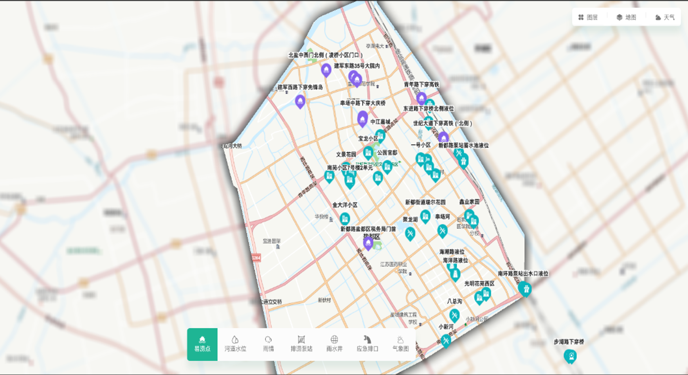Click the 青年路下穿高铁 flood marker

(x=421, y=98)
